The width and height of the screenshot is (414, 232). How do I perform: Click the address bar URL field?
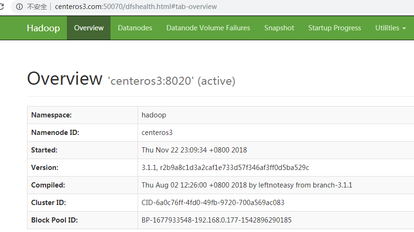(136, 7)
